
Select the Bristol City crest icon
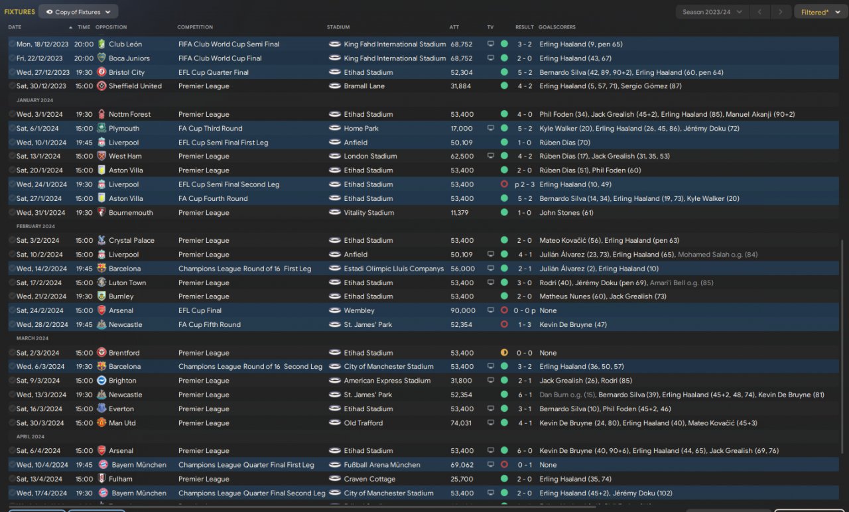click(101, 72)
